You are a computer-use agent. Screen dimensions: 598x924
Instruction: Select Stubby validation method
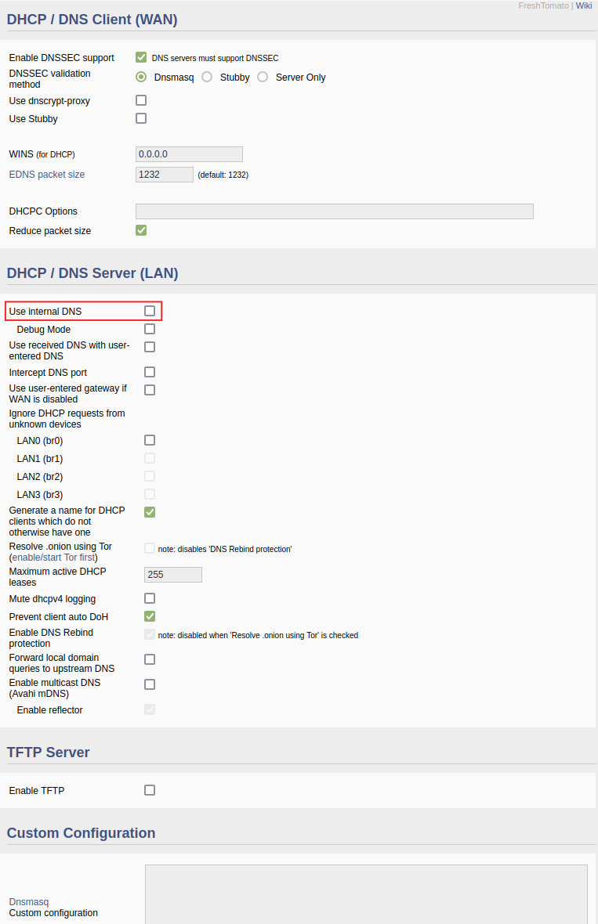[207, 78]
